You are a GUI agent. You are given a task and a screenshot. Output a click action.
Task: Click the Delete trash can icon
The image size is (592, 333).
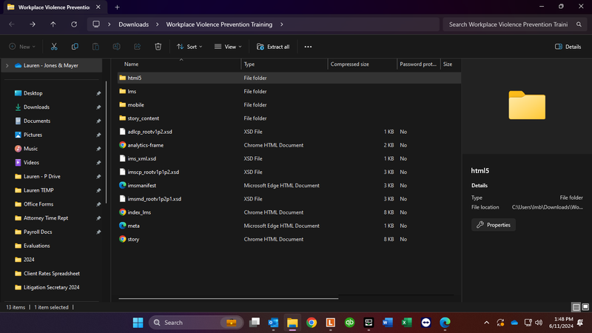pyautogui.click(x=158, y=47)
